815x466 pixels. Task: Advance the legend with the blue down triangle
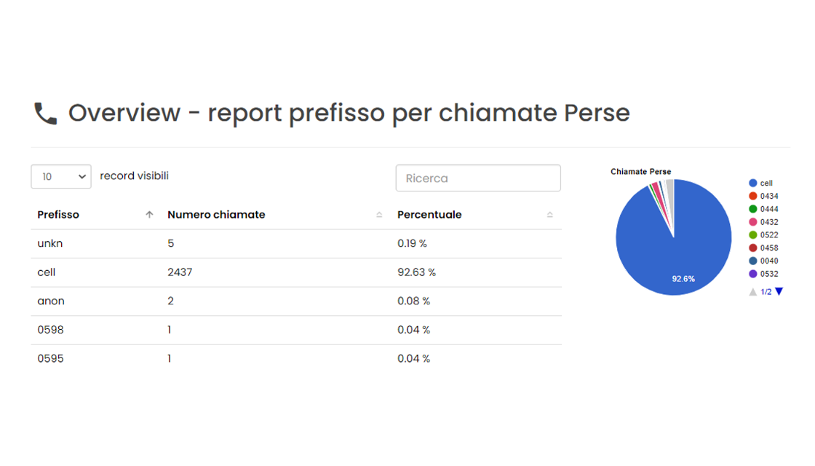(778, 291)
